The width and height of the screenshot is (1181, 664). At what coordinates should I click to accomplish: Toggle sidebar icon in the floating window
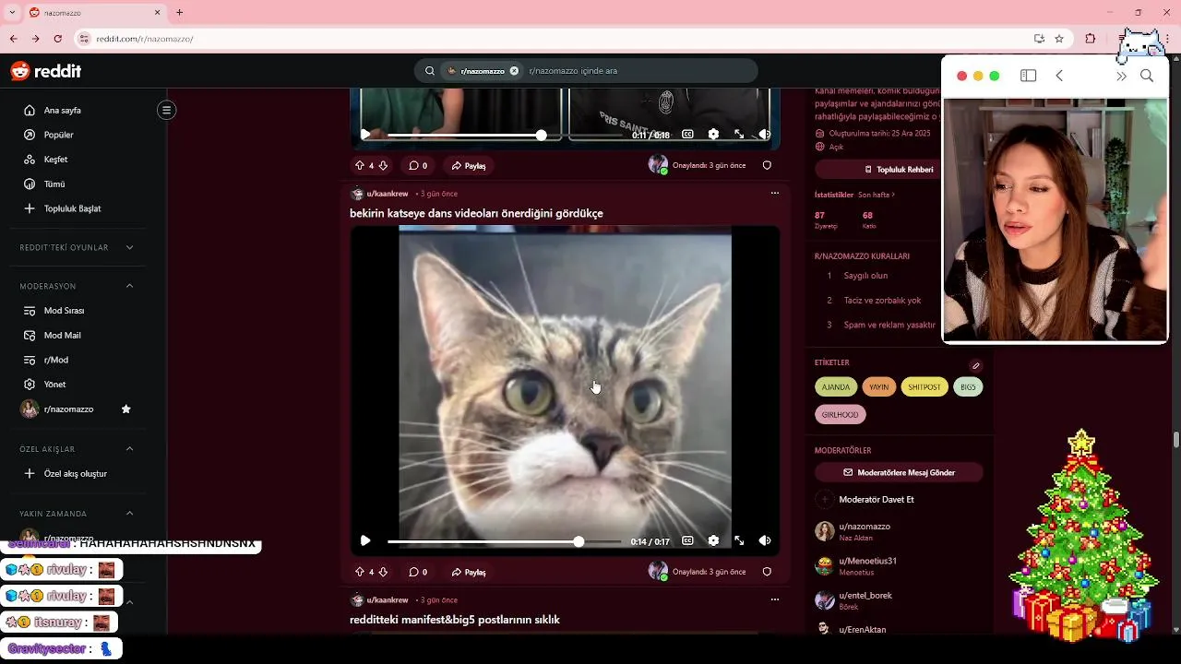(x=1028, y=76)
